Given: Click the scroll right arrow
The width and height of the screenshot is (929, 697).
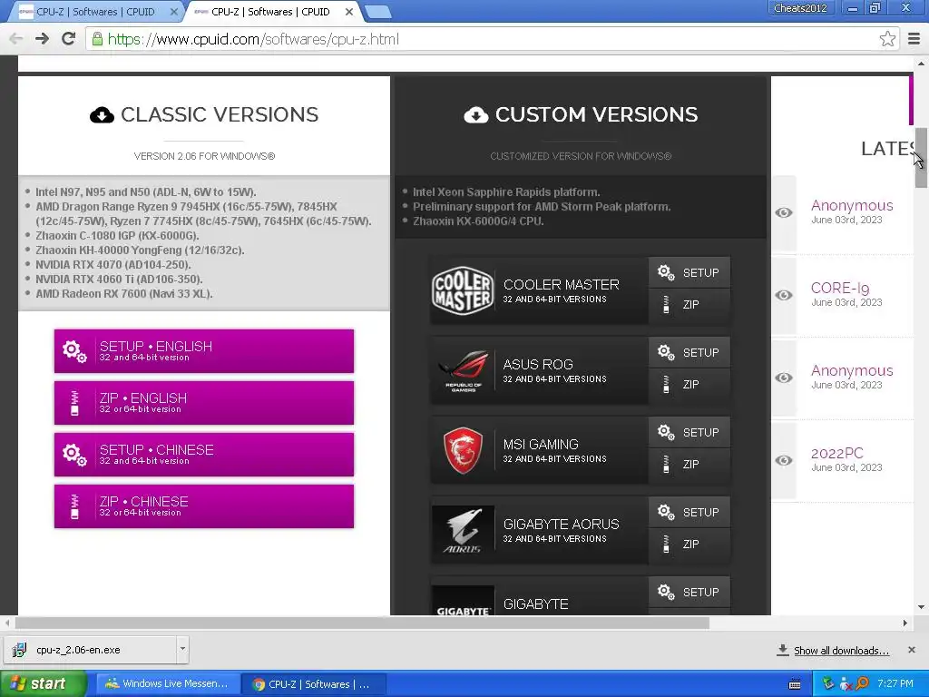Looking at the screenshot, I should [x=905, y=623].
